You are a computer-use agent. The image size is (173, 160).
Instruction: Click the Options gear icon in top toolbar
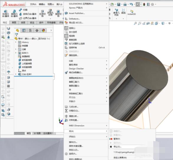(152, 4)
